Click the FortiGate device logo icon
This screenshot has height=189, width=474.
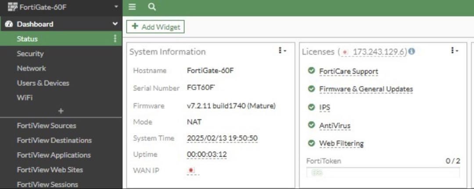coord(12,7)
